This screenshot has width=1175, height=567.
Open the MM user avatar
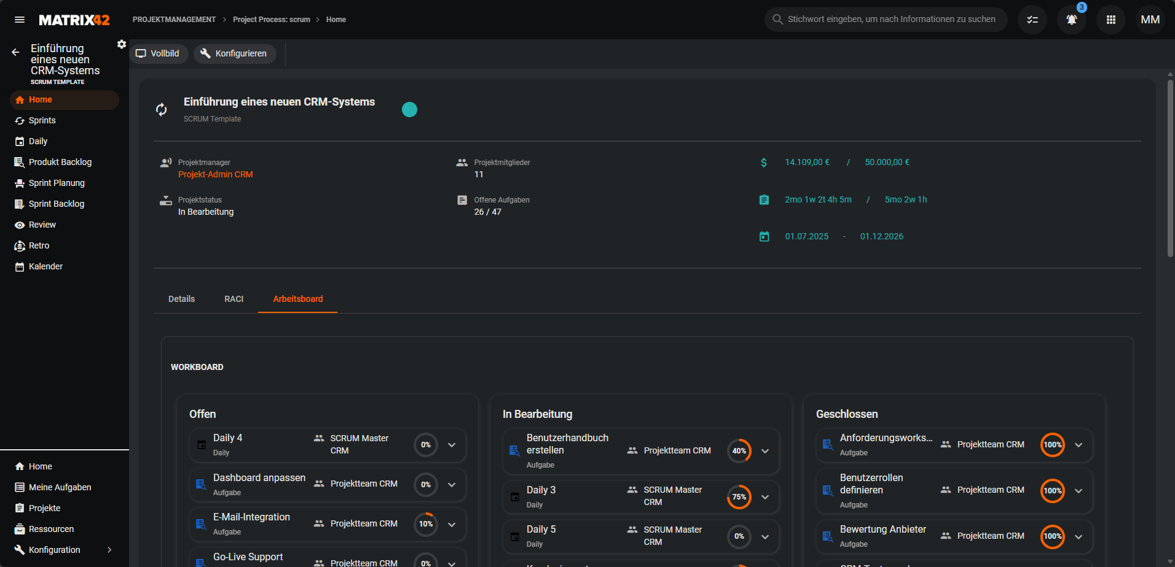coord(1150,20)
